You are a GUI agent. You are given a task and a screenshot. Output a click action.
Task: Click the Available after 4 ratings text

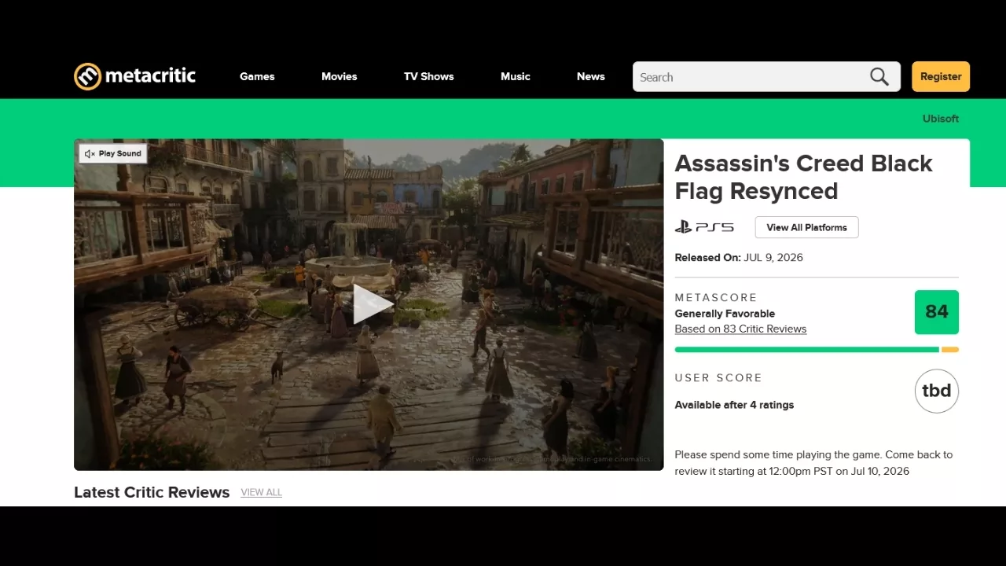(x=734, y=405)
